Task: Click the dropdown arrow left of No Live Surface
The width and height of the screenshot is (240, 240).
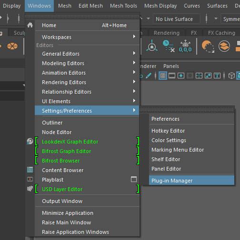Action: (x=148, y=19)
